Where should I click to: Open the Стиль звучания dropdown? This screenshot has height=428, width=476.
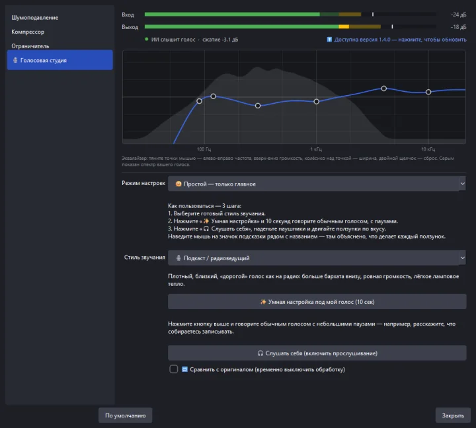pos(317,258)
